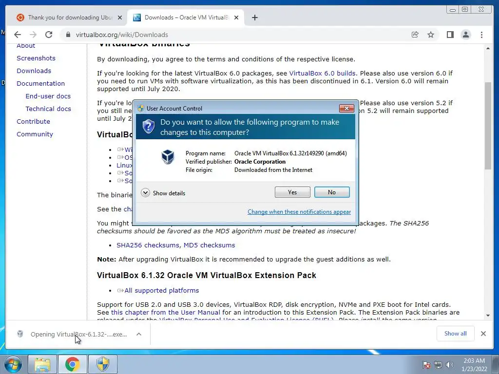Click Yes in User Account Control dialog
Screen dimensions: 499x374
(292, 192)
